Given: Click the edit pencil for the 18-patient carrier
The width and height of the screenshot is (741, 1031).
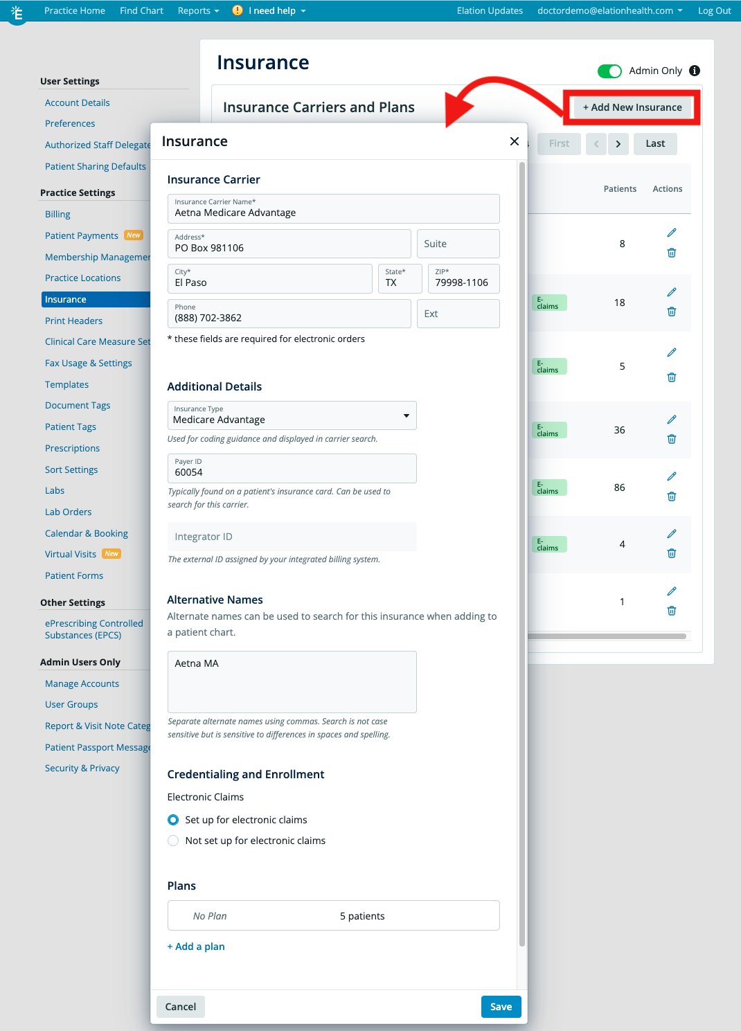Looking at the screenshot, I should pyautogui.click(x=671, y=292).
